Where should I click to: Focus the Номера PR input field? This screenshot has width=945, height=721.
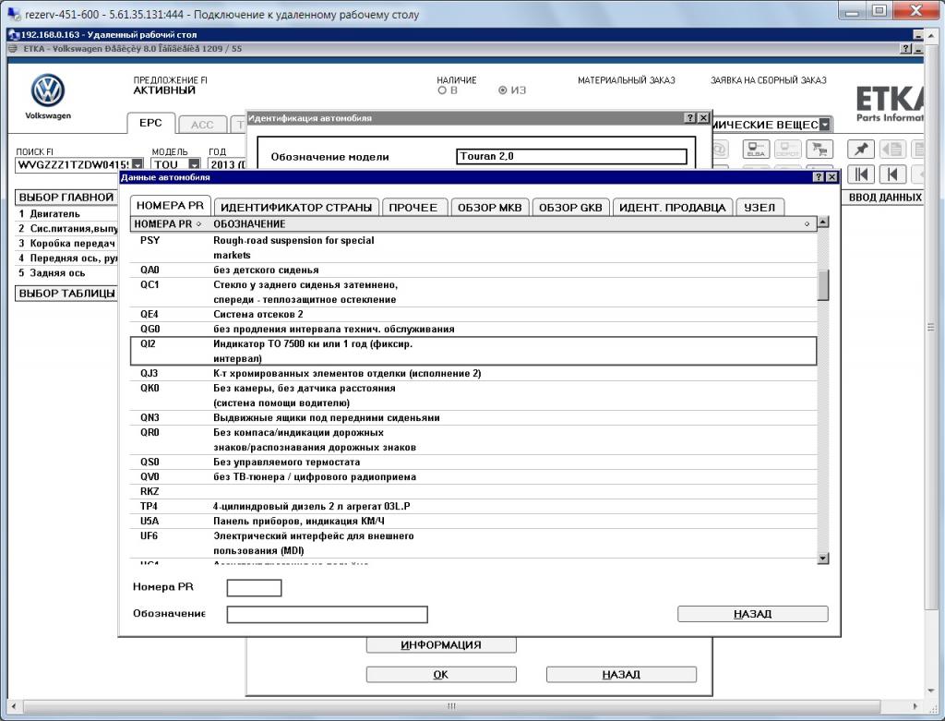coord(255,588)
